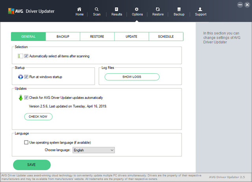The width and height of the screenshot is (252, 182).
Task: Switch to the UPDATE tab
Action: click(132, 37)
